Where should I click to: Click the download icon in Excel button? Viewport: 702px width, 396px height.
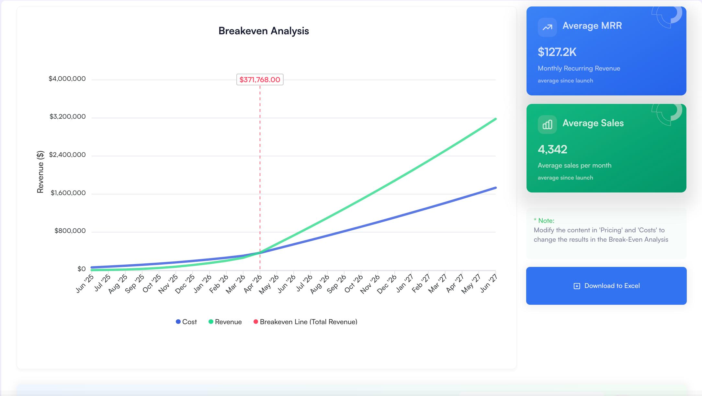click(x=577, y=286)
